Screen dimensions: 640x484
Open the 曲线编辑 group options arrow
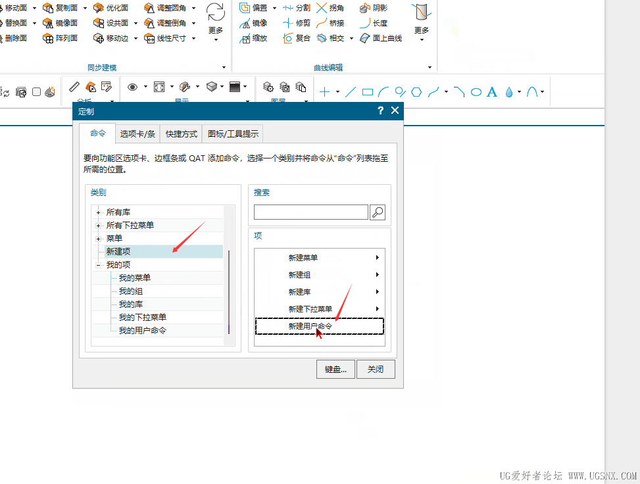[x=430, y=67]
